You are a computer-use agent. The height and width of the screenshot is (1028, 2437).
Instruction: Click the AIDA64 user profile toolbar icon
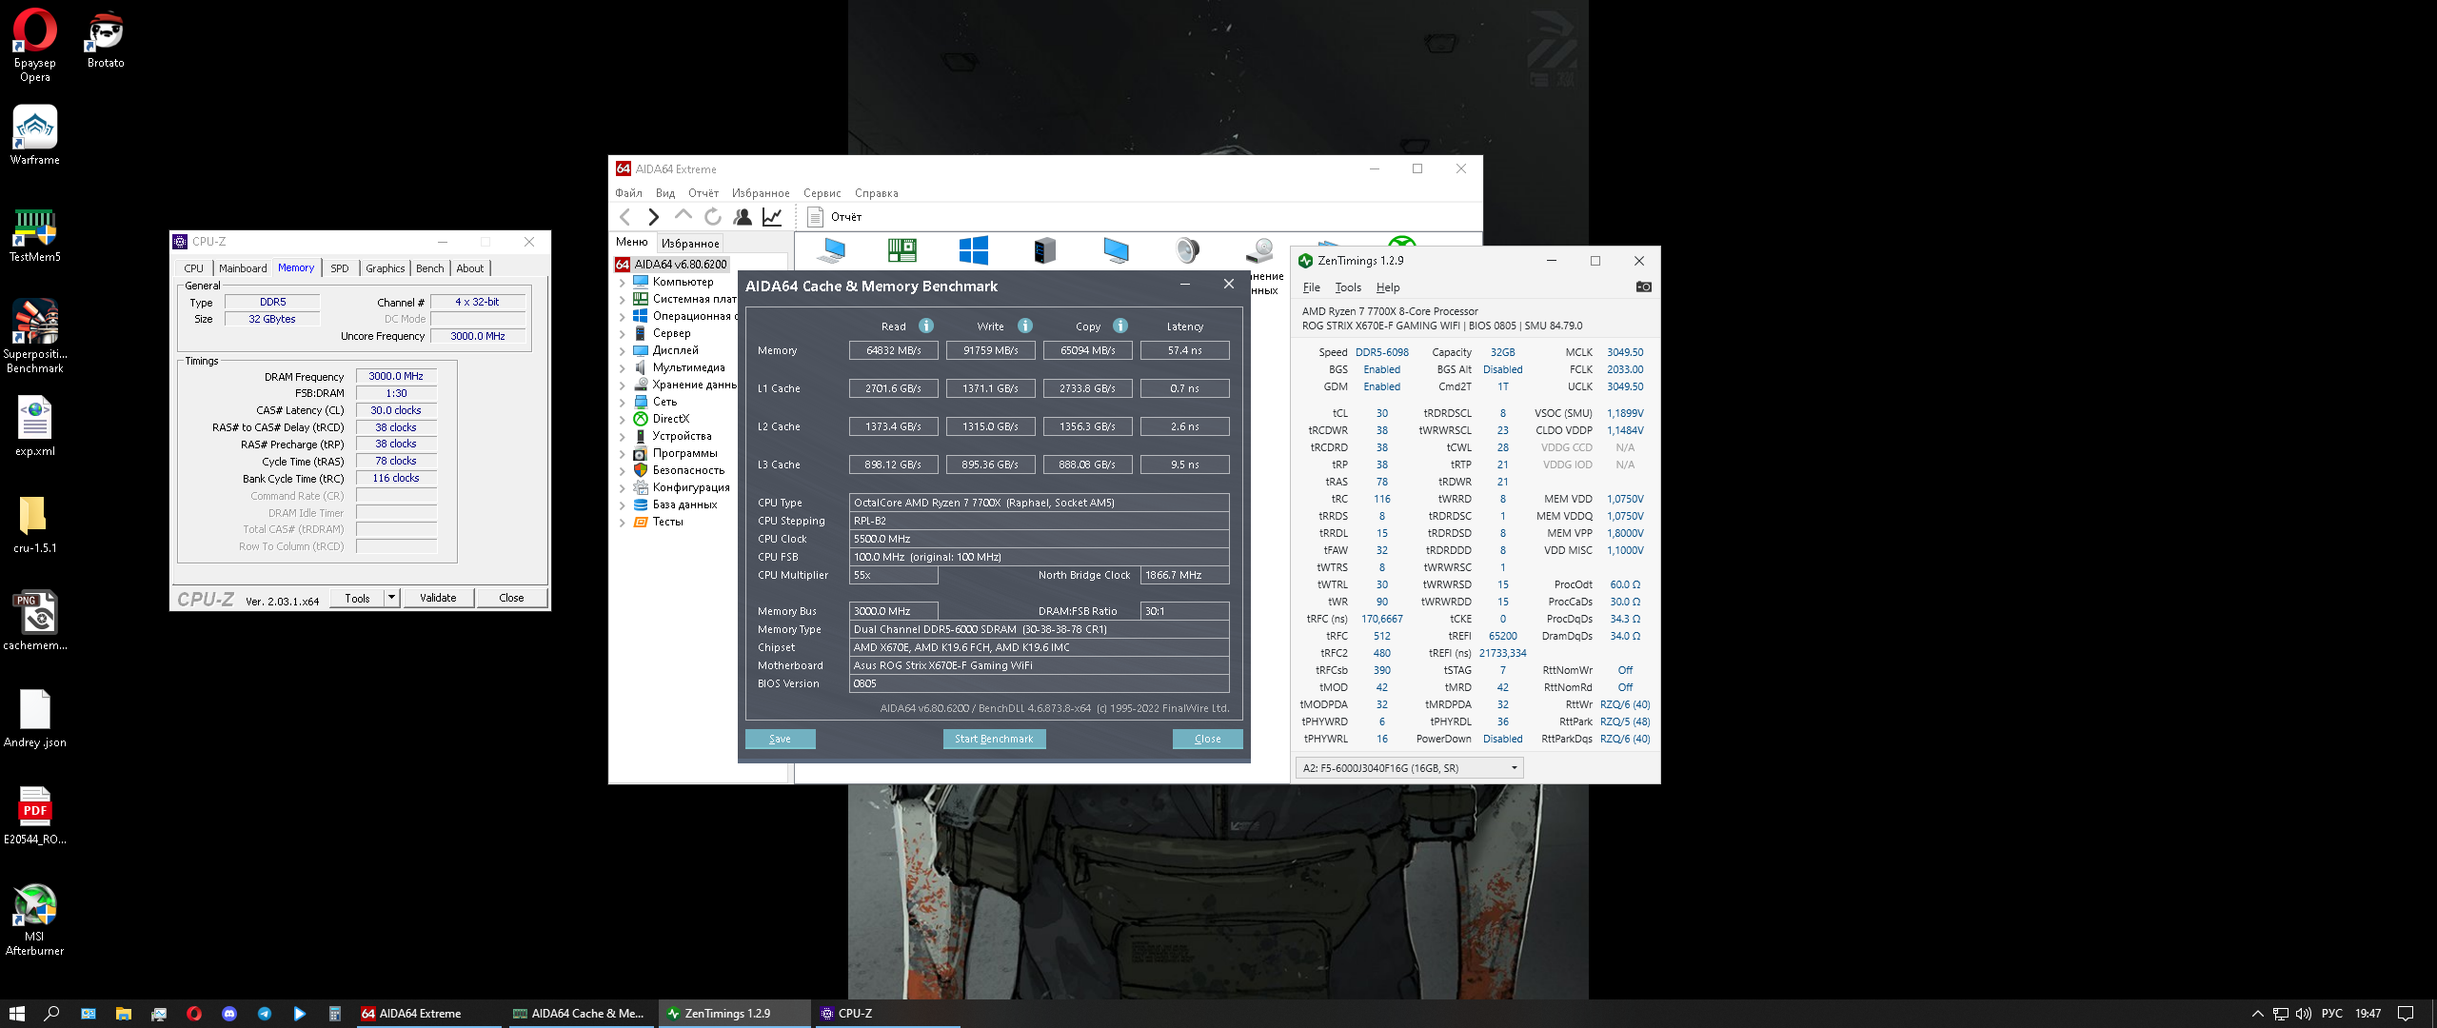[743, 217]
